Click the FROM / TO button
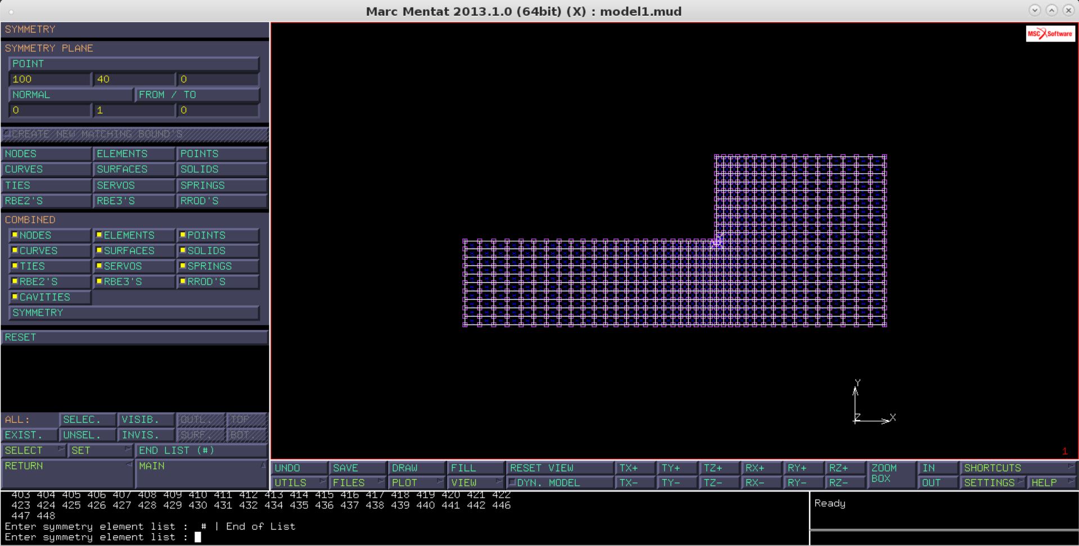 tap(197, 94)
